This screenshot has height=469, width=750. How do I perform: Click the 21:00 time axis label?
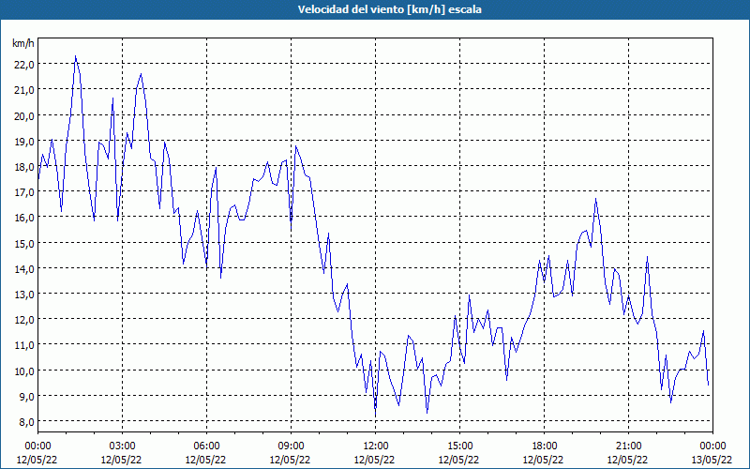tap(628, 446)
